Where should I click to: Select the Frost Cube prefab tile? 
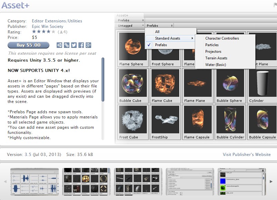133,122
